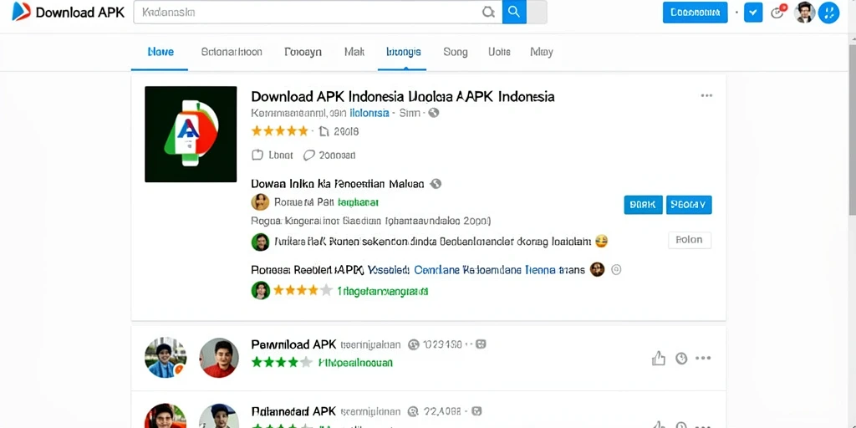Screen dimensions: 856x428
Task: Switch to the 'Sclonarhioon' tab
Action: [x=232, y=52]
